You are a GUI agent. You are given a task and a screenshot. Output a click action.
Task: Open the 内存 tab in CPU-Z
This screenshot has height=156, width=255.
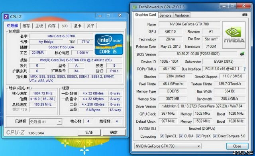tap(52, 26)
